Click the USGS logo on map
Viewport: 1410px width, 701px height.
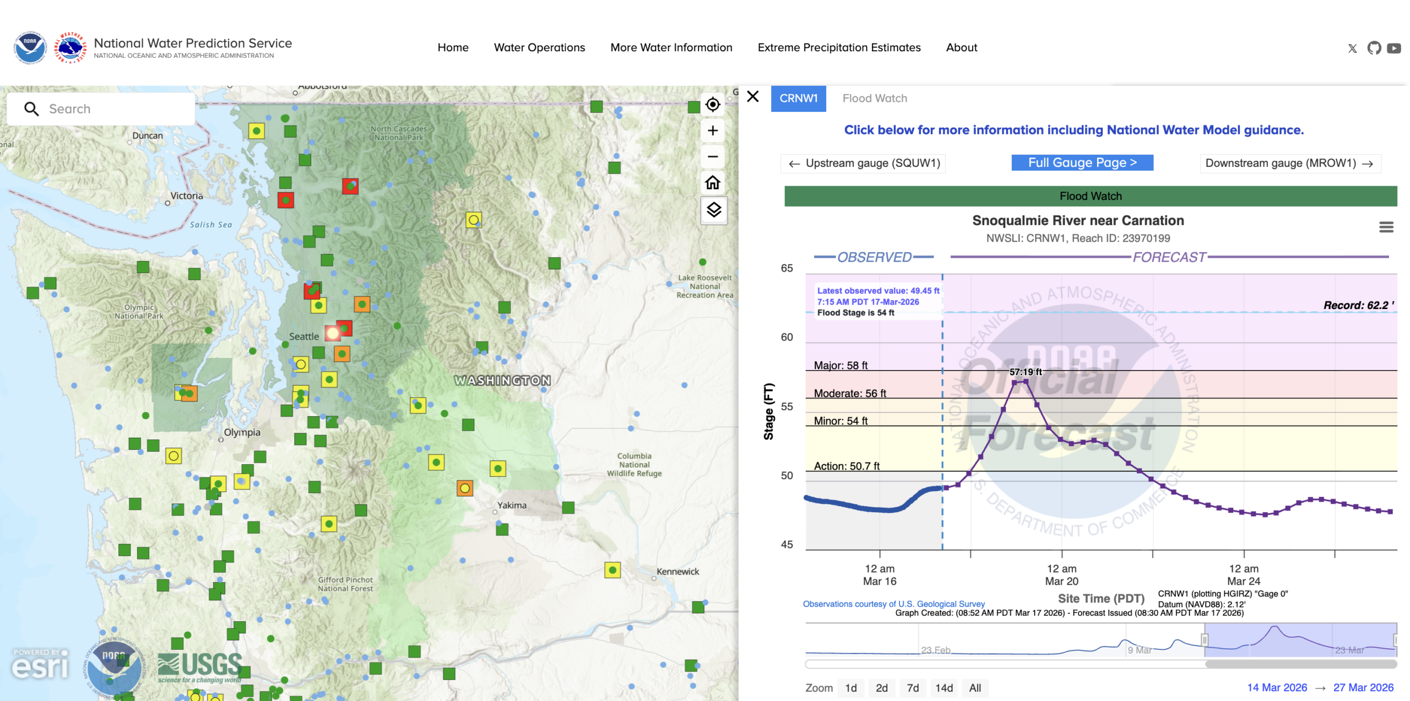tap(200, 667)
